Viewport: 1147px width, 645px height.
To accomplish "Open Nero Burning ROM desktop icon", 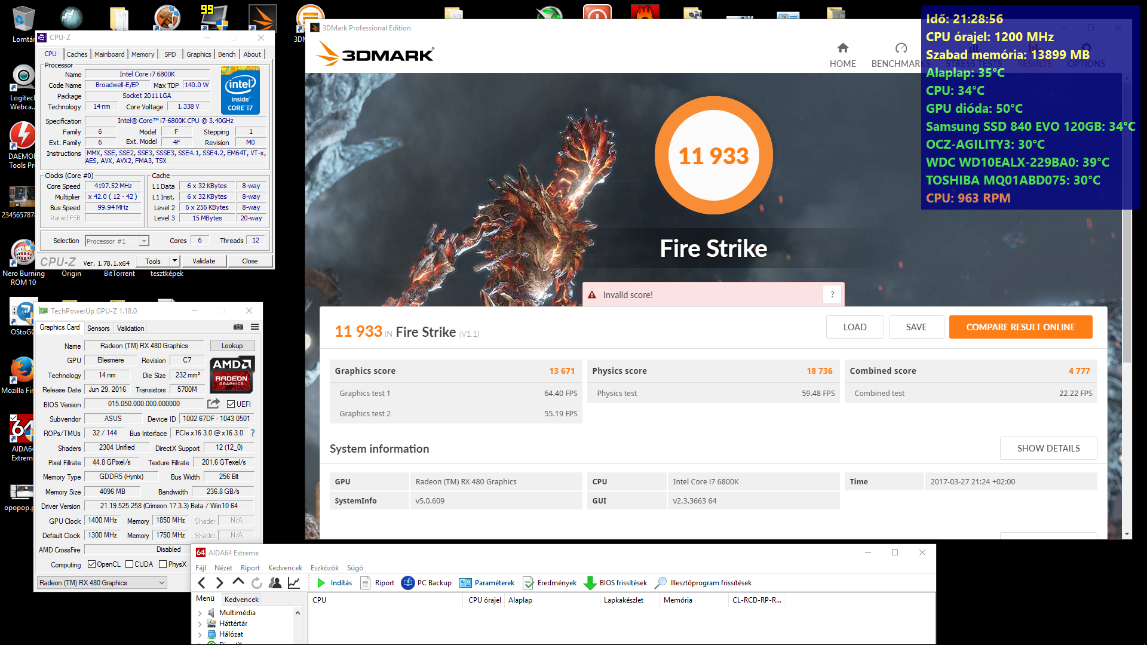I will point(23,262).
